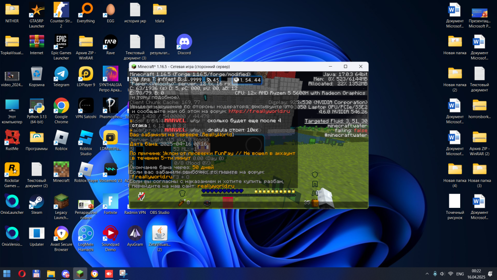Select the Rave desktop shortcut
Image resolution: width=497 pixels, height=280 pixels.
[110, 44]
